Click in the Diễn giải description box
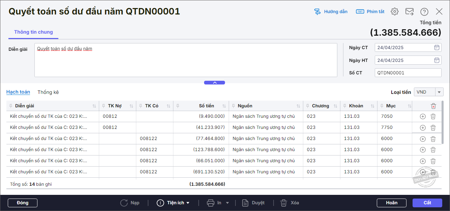 click(186, 60)
